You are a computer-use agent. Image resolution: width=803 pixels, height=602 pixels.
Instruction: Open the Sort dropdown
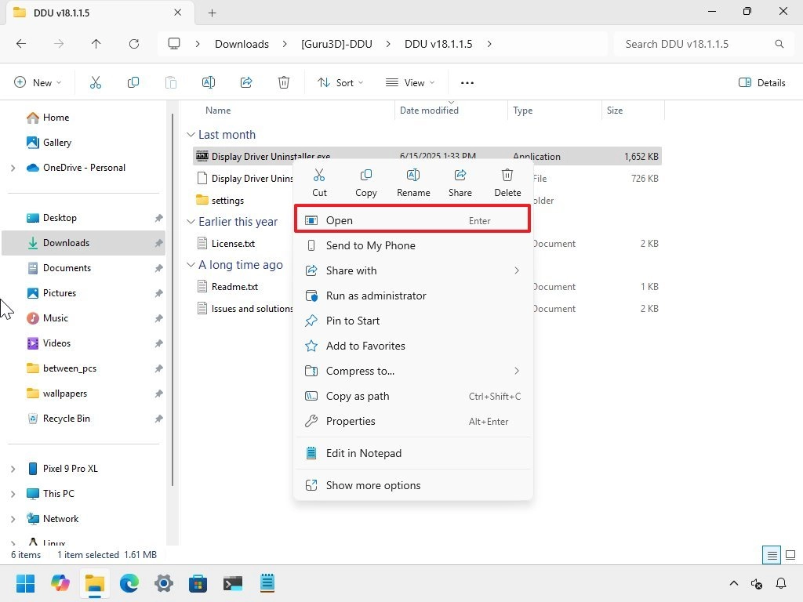coord(340,82)
